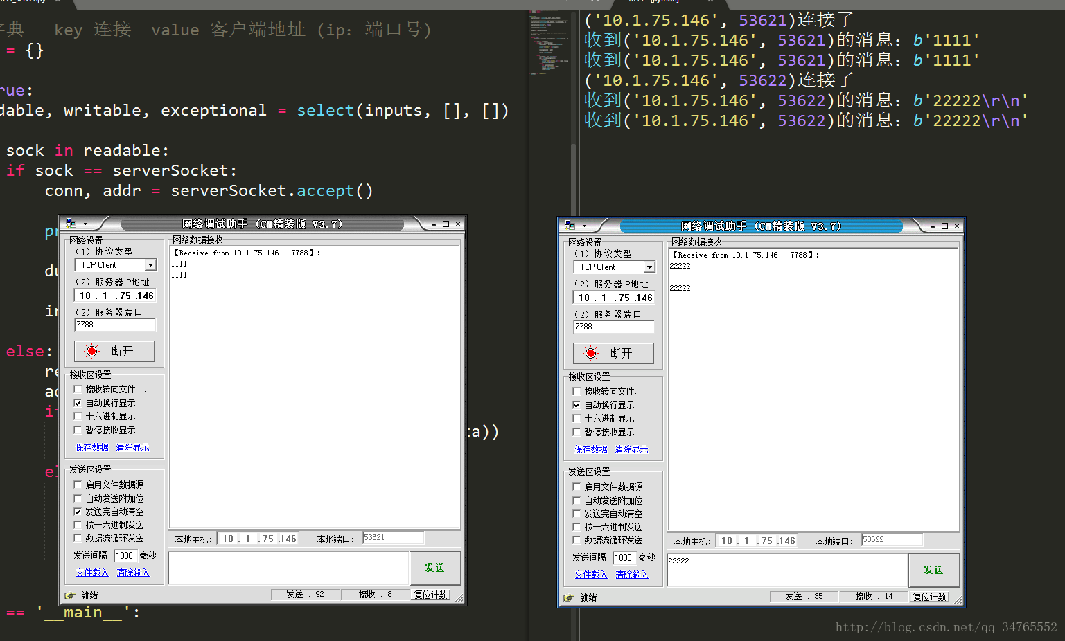Focus 发送间隔 1000 field in right window
1065x641 pixels.
[624, 558]
